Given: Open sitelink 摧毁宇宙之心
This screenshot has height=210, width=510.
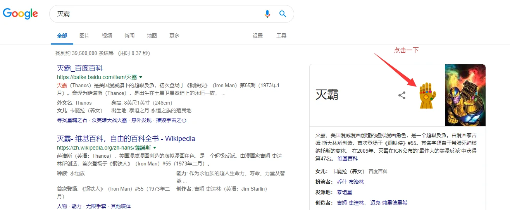Looking at the screenshot, I should click(x=171, y=120).
